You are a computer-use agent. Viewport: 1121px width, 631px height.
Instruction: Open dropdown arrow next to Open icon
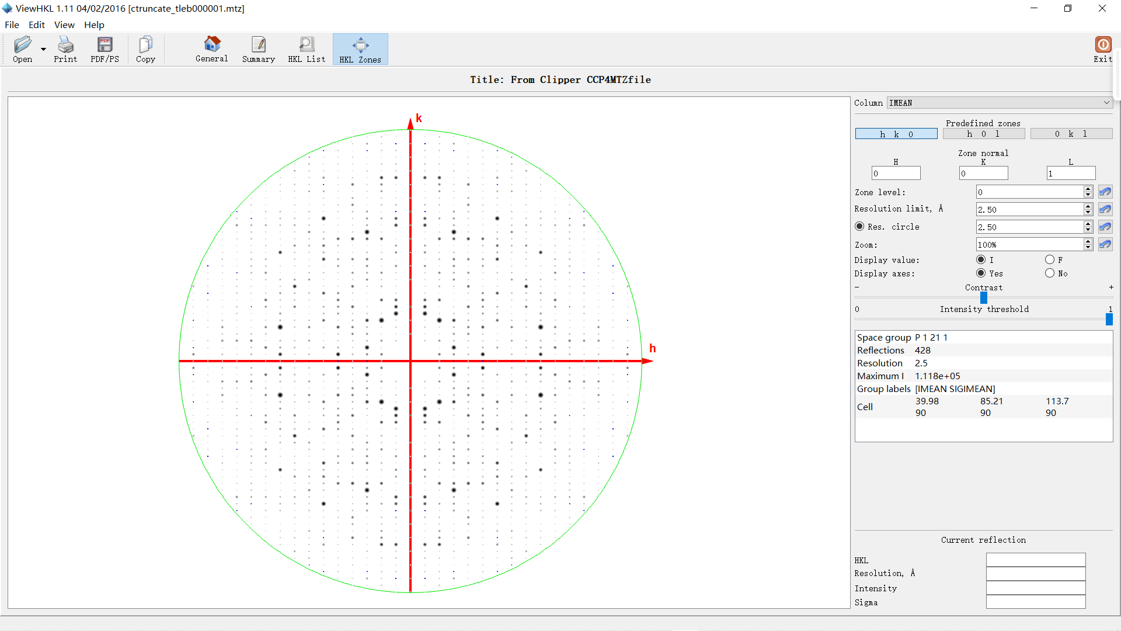click(43, 50)
